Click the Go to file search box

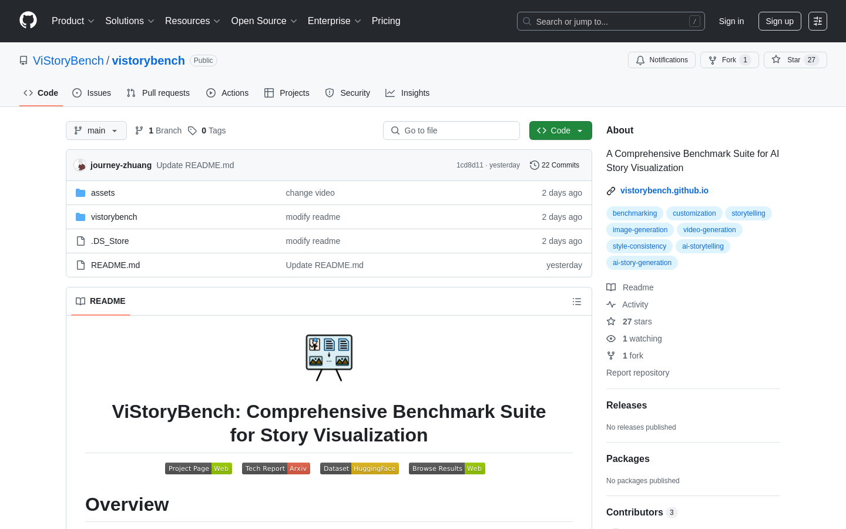[x=451, y=130]
